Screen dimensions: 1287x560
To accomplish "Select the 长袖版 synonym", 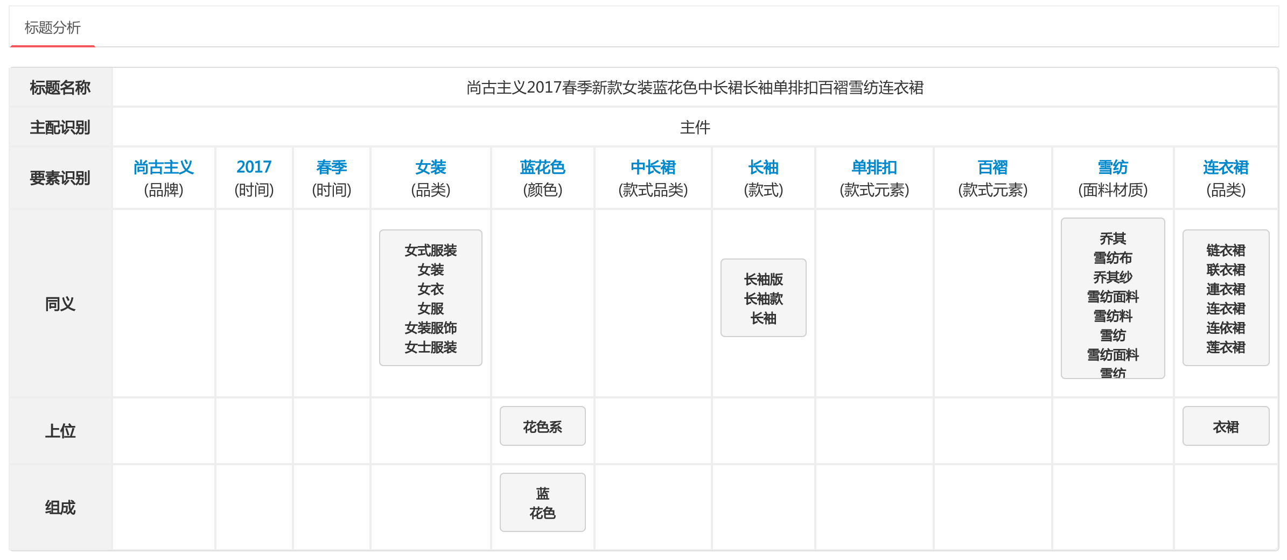I will click(764, 279).
